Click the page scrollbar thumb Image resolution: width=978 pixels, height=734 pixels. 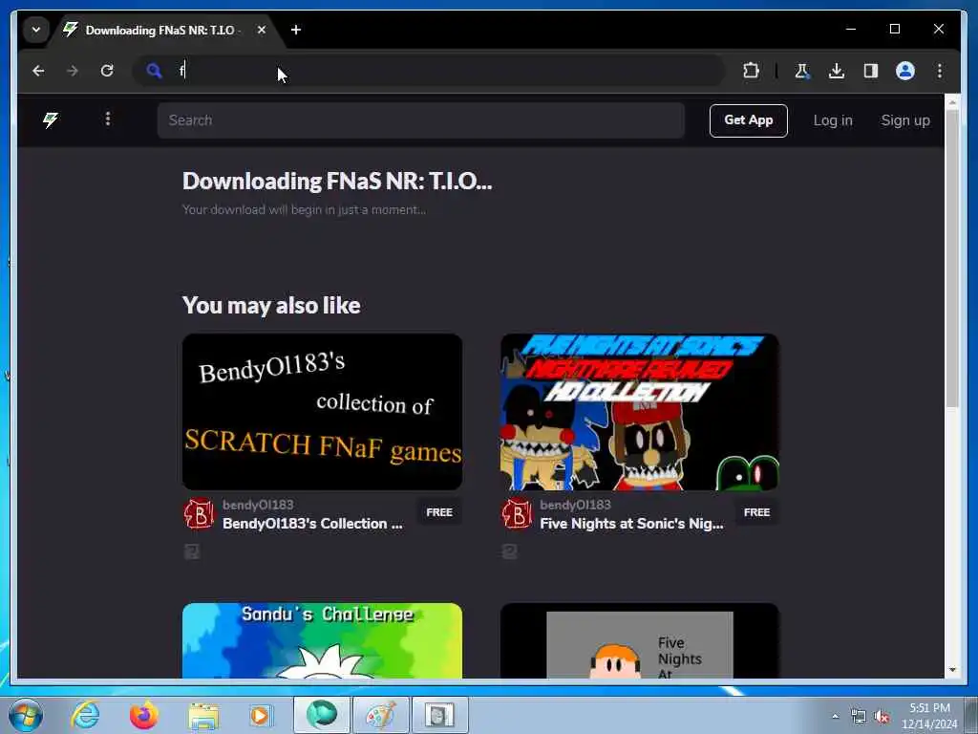pyautogui.click(x=952, y=259)
